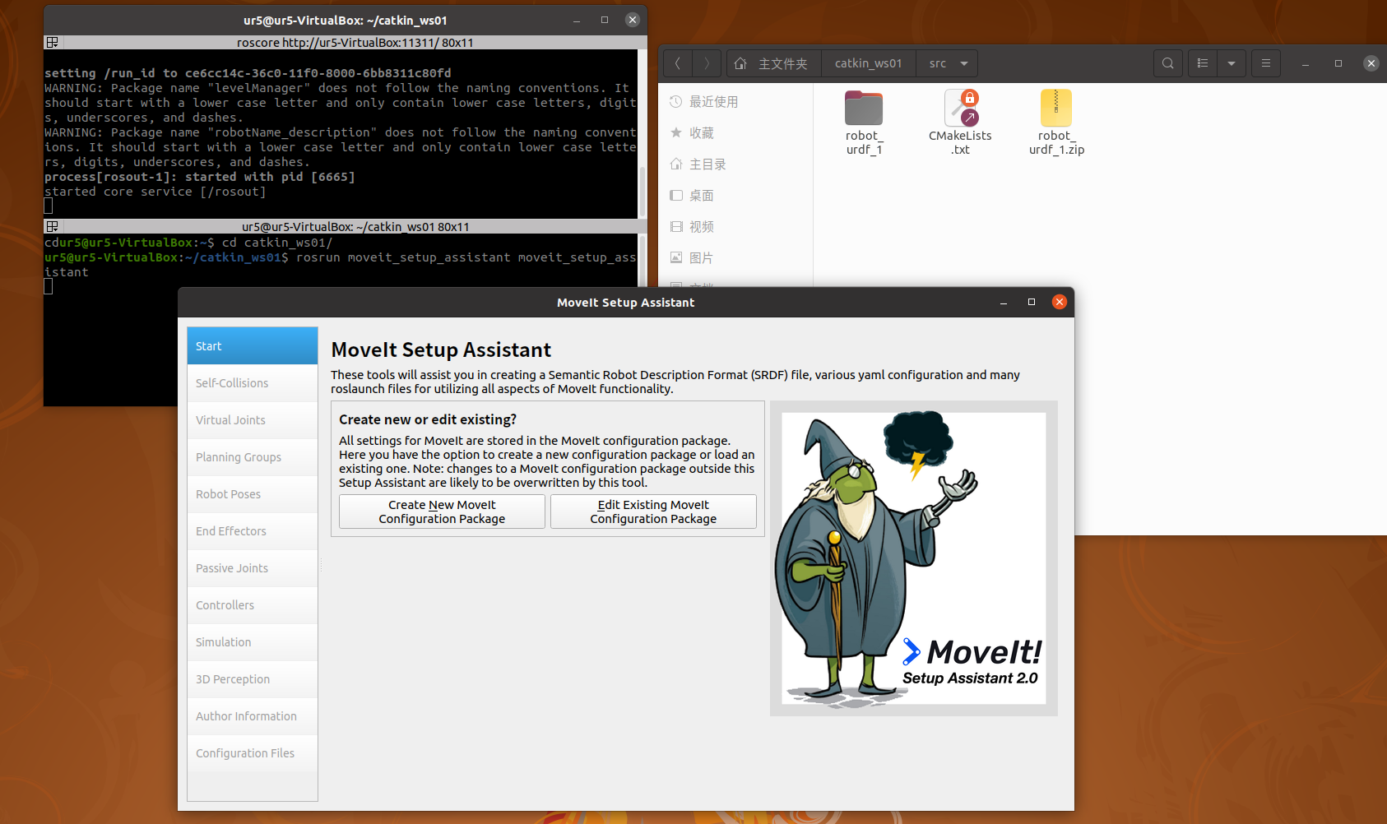The width and height of the screenshot is (1387, 824).
Task: Go to catkin_ws01 breadcrumb
Action: pos(869,63)
